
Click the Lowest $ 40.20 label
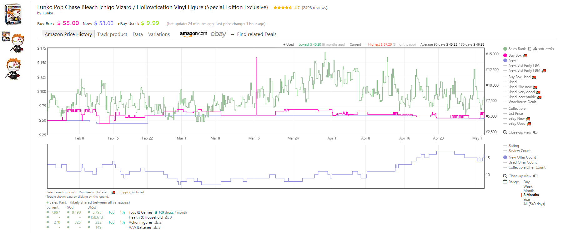pos(310,44)
